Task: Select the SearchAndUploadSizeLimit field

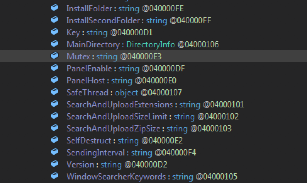Action: pos(117,117)
